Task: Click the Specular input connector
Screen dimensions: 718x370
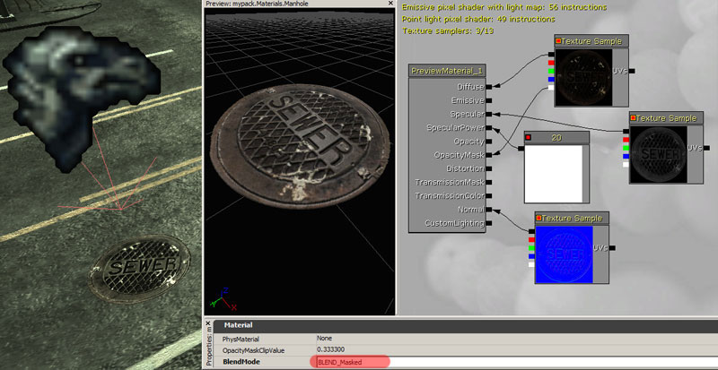Action: tap(489, 114)
